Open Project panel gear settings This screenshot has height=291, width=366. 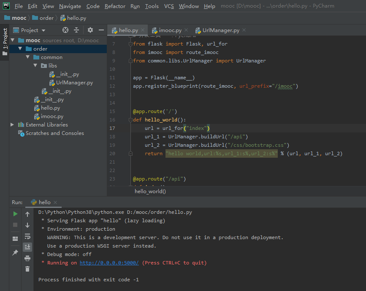click(90, 30)
